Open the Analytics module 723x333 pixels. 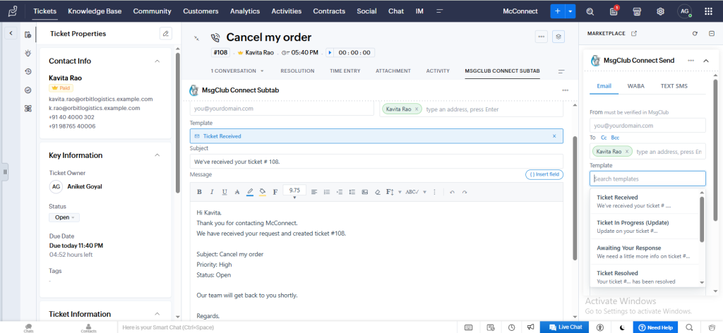click(x=245, y=11)
